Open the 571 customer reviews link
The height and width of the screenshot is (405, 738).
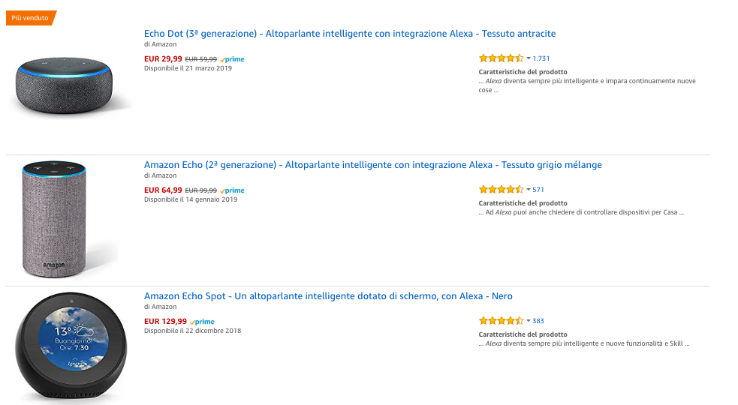pyautogui.click(x=538, y=190)
